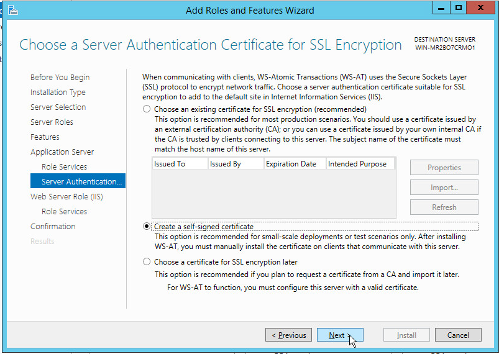Select 'Choose a certificate for SSL encryption later'
Screen dimensions: 499x354
[x=147, y=262]
